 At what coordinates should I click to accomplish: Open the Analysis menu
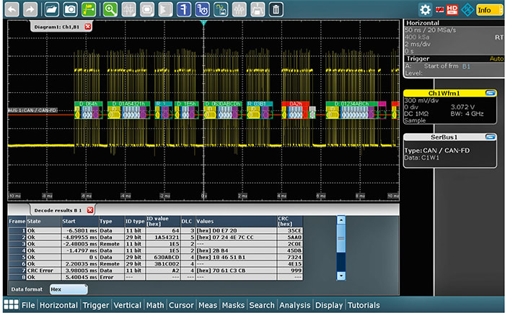click(294, 305)
